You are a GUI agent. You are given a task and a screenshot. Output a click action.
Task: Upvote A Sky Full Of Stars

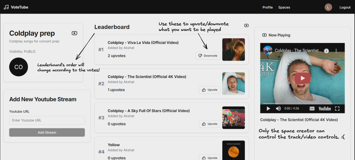(x=210, y=124)
